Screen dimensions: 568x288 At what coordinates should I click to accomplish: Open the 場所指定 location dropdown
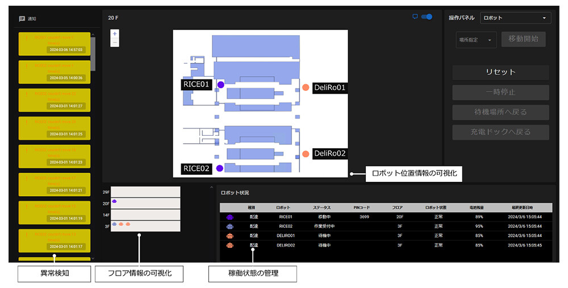pyautogui.click(x=475, y=40)
